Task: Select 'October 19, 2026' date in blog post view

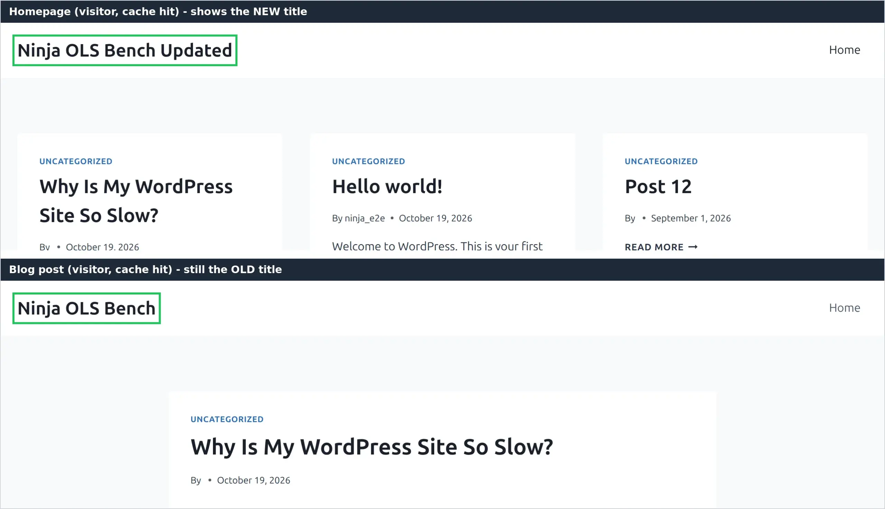Action: click(253, 480)
